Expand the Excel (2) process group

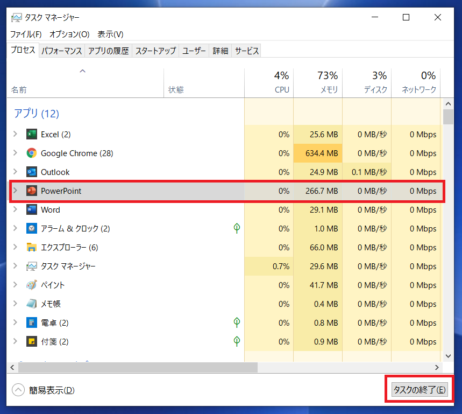(15, 135)
